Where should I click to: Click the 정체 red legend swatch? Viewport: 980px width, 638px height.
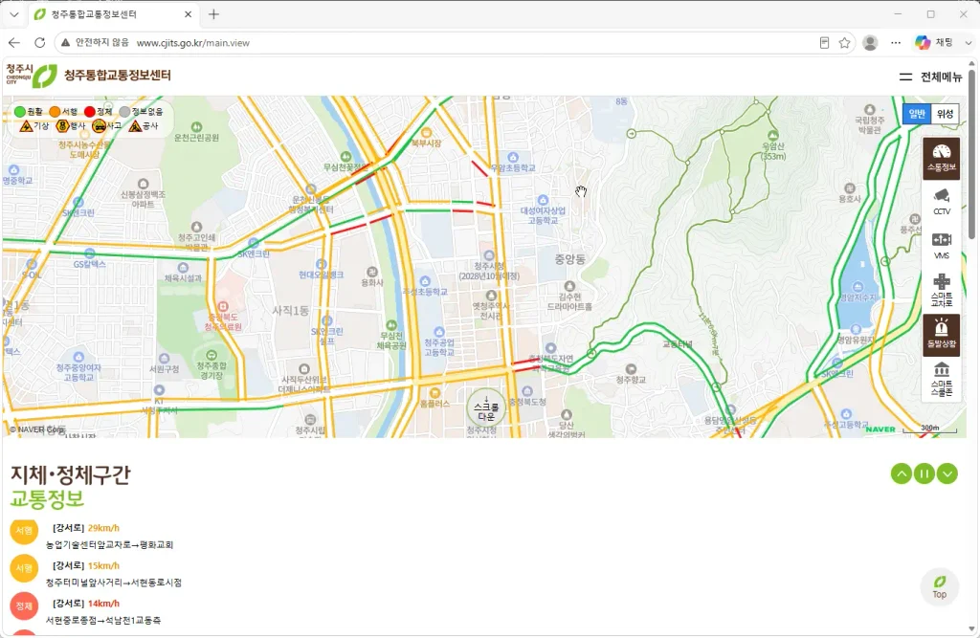(90, 111)
